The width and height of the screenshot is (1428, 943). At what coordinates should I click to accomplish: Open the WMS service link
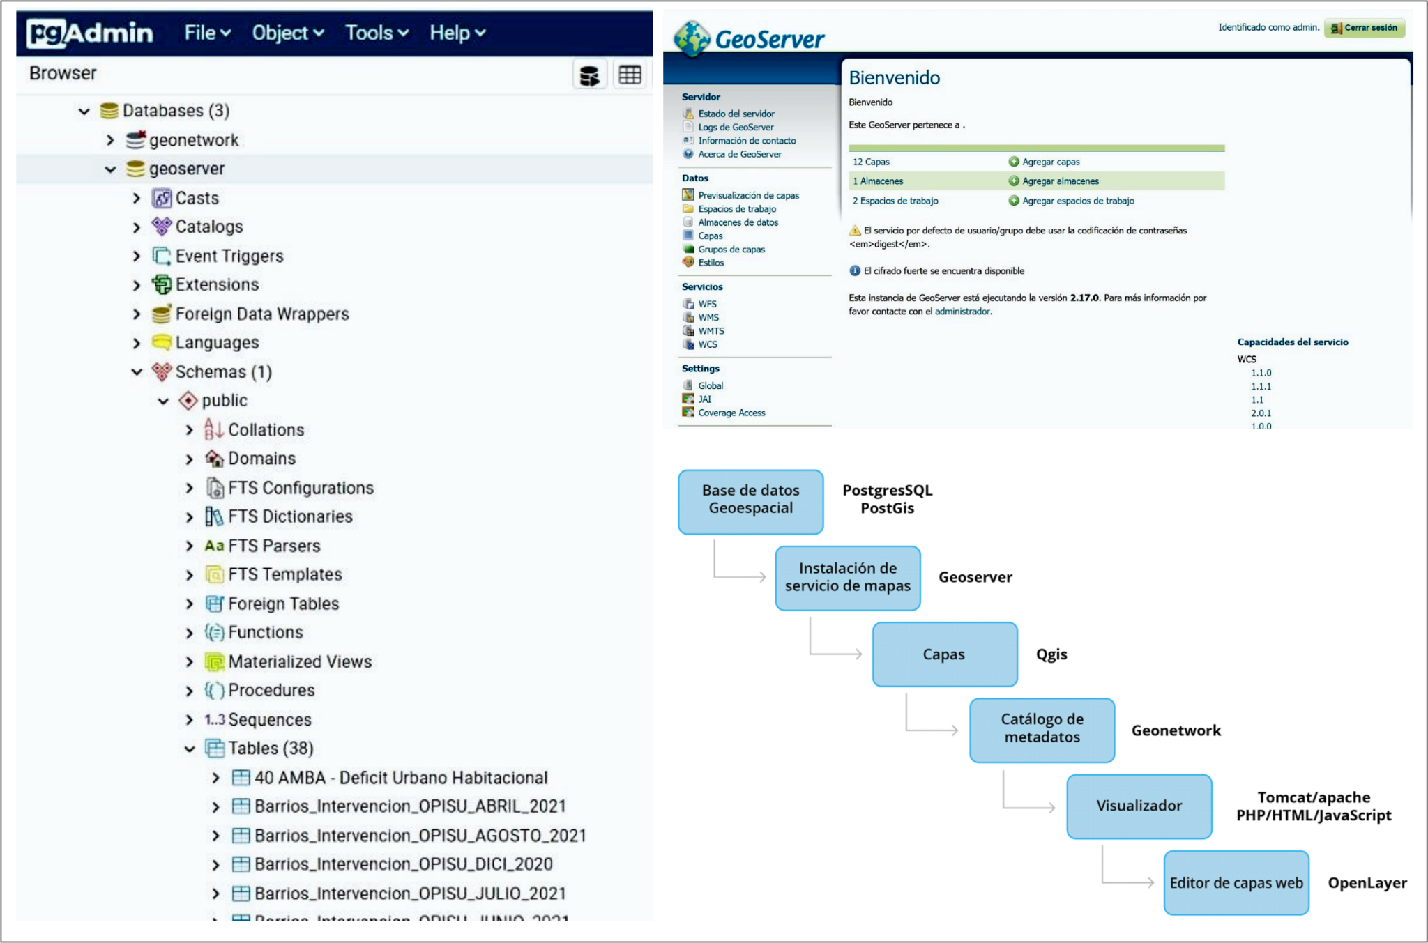coord(708,317)
